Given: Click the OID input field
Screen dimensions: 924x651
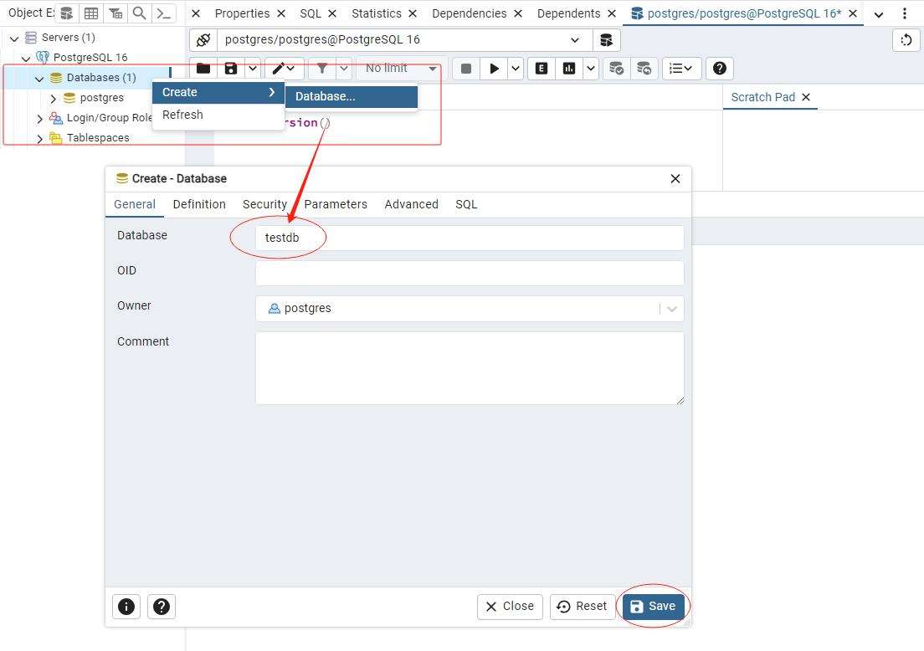Looking at the screenshot, I should pyautogui.click(x=470, y=274).
